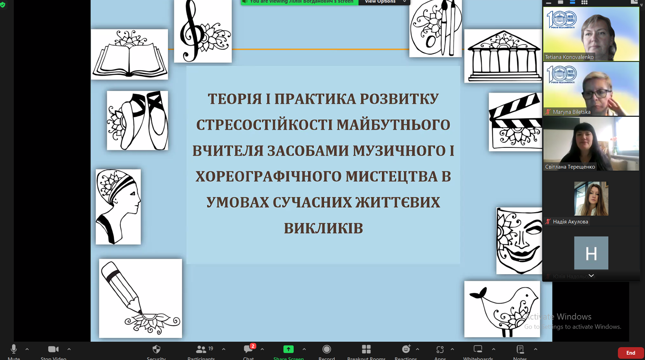The height and width of the screenshot is (360, 645).
Task: Open the Participants list
Action: pos(201,350)
